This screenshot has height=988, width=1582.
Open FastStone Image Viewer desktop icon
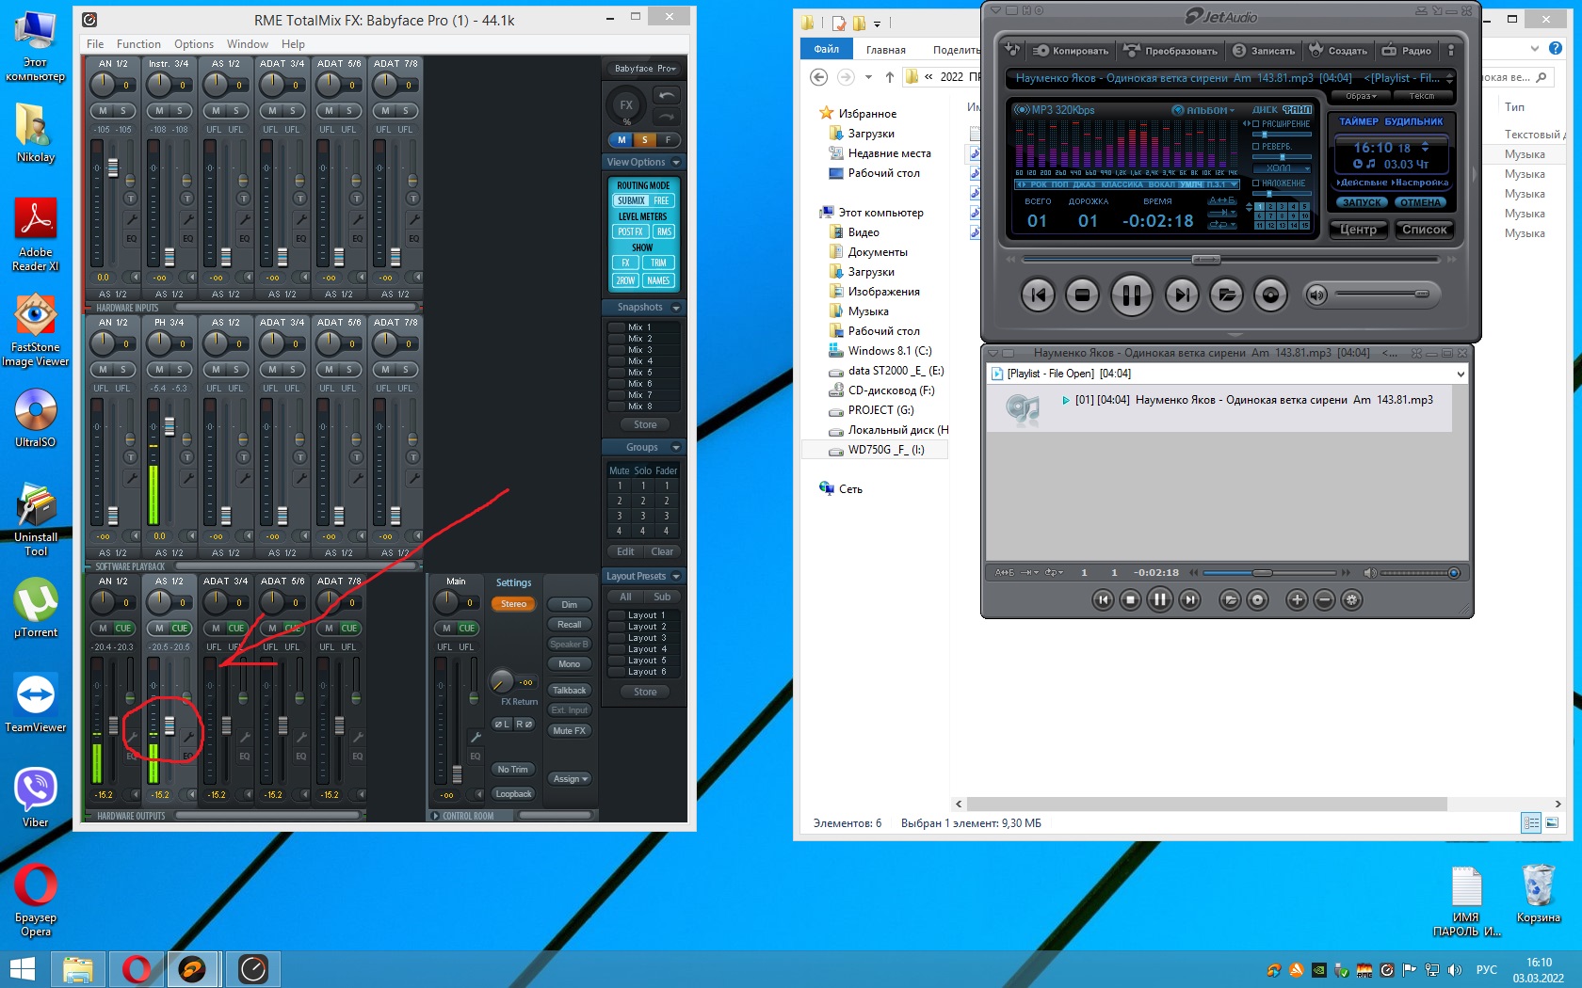(x=36, y=329)
